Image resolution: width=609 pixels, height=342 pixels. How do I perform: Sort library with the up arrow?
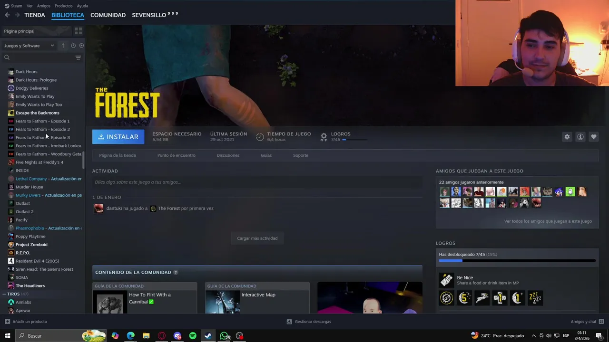[63, 46]
